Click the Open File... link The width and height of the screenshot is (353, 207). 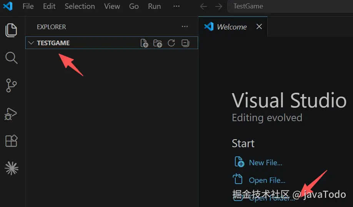pyautogui.click(x=267, y=180)
